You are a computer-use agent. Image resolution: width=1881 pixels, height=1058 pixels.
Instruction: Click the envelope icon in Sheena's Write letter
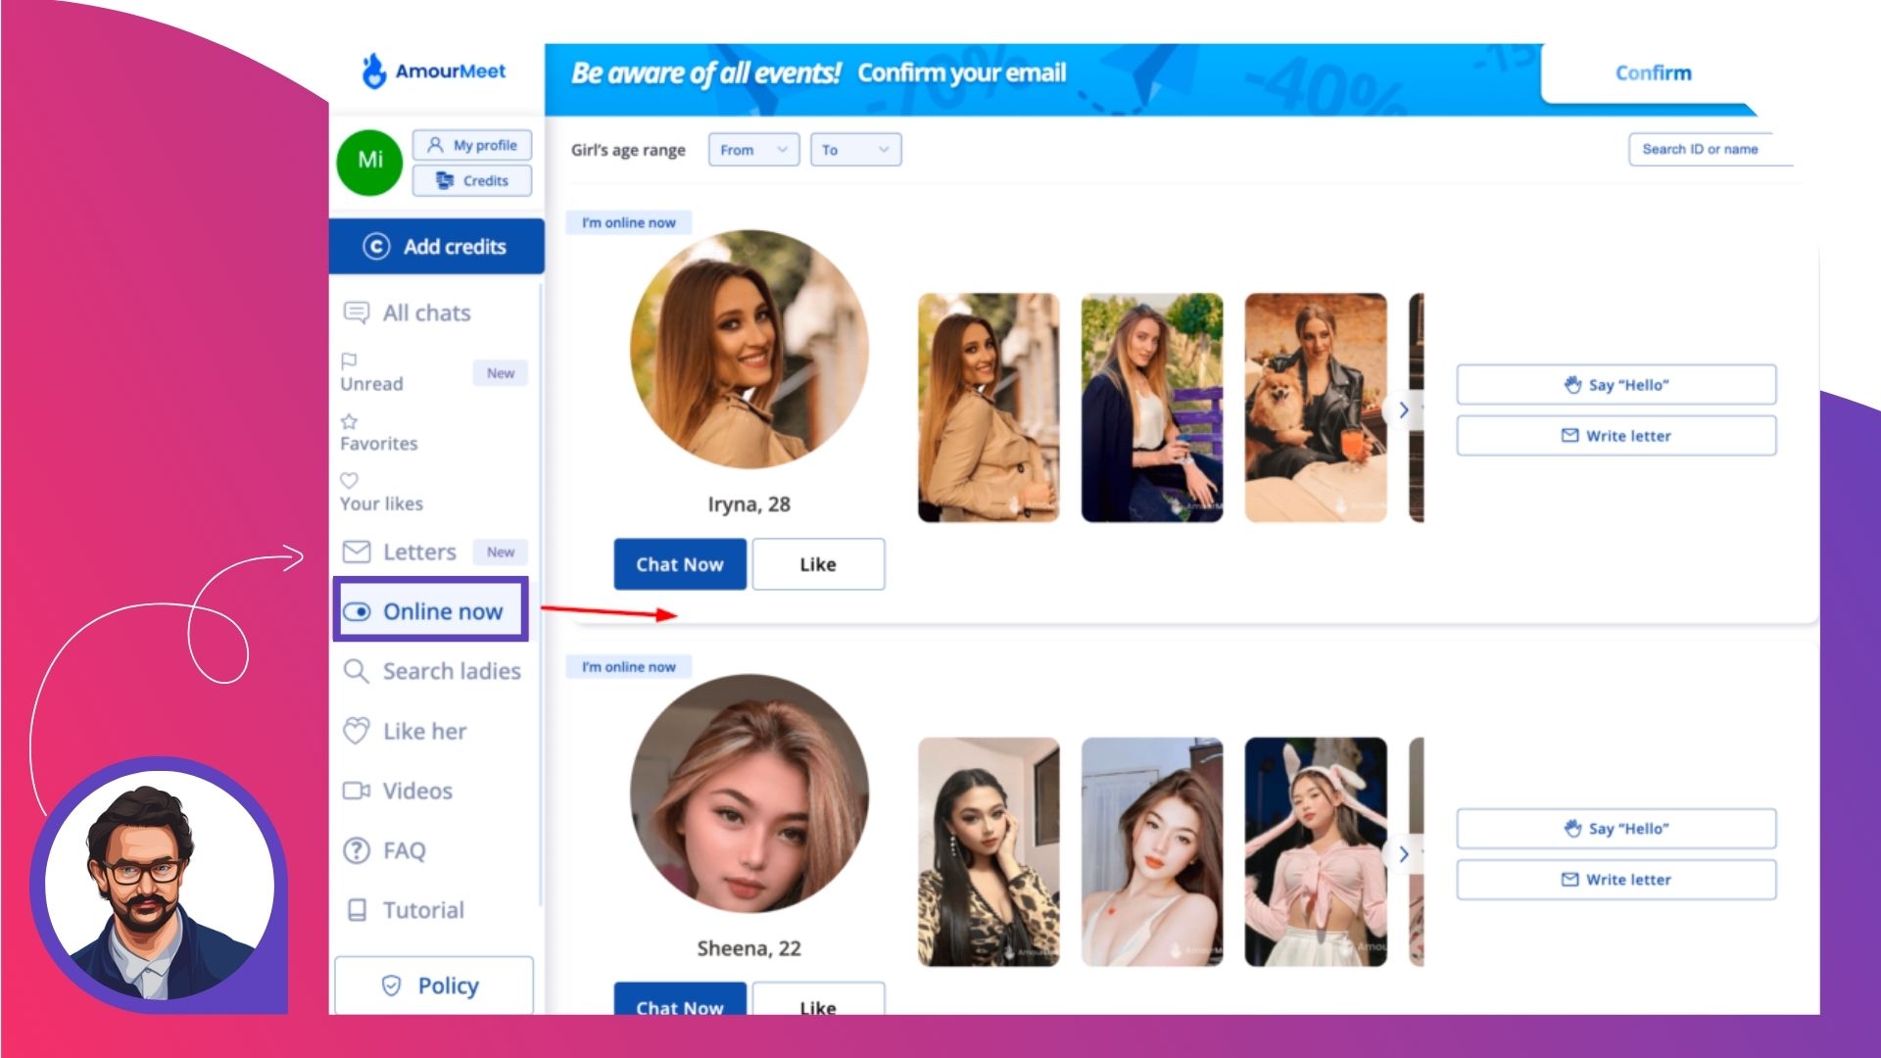tap(1569, 879)
